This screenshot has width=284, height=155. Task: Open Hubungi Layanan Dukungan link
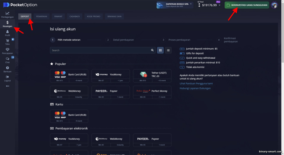click(x=195, y=88)
